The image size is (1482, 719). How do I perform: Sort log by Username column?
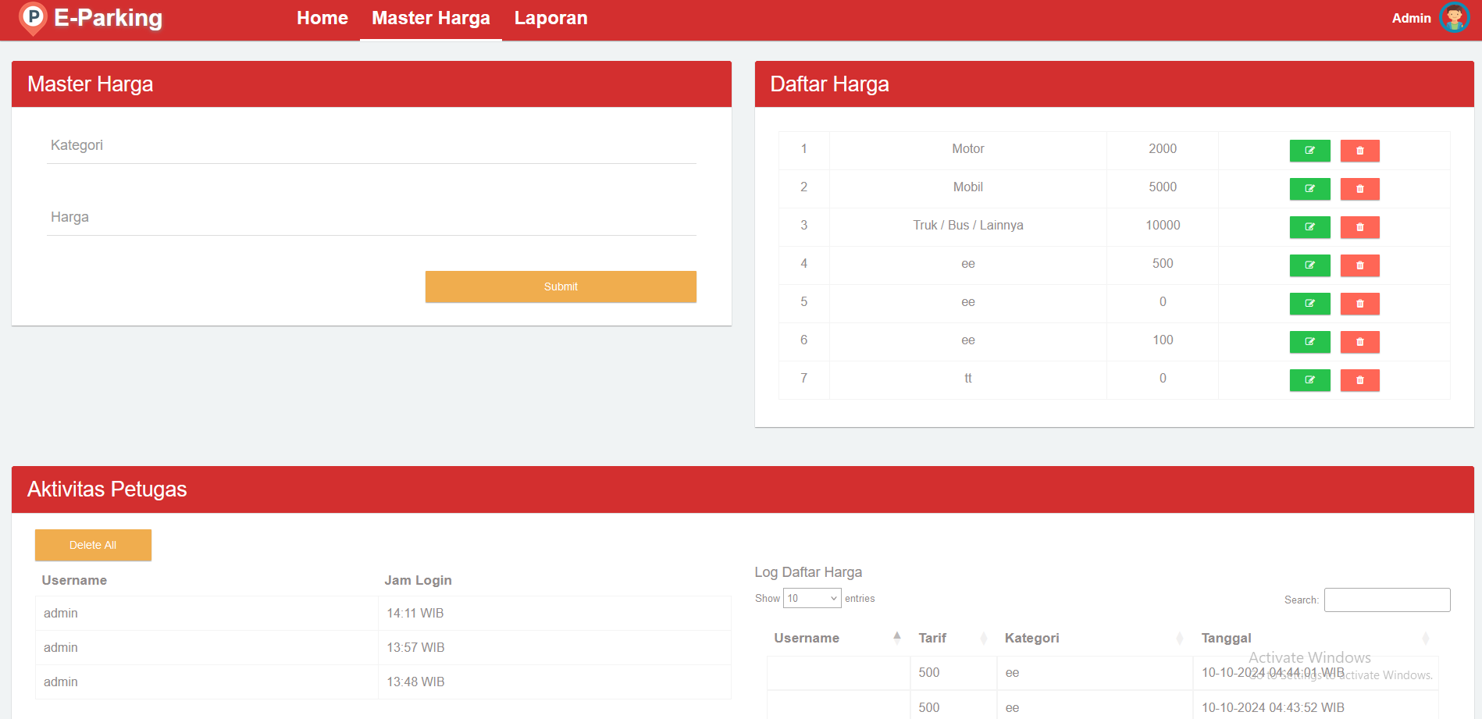point(807,638)
